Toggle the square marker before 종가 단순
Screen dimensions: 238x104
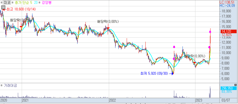click(13, 2)
